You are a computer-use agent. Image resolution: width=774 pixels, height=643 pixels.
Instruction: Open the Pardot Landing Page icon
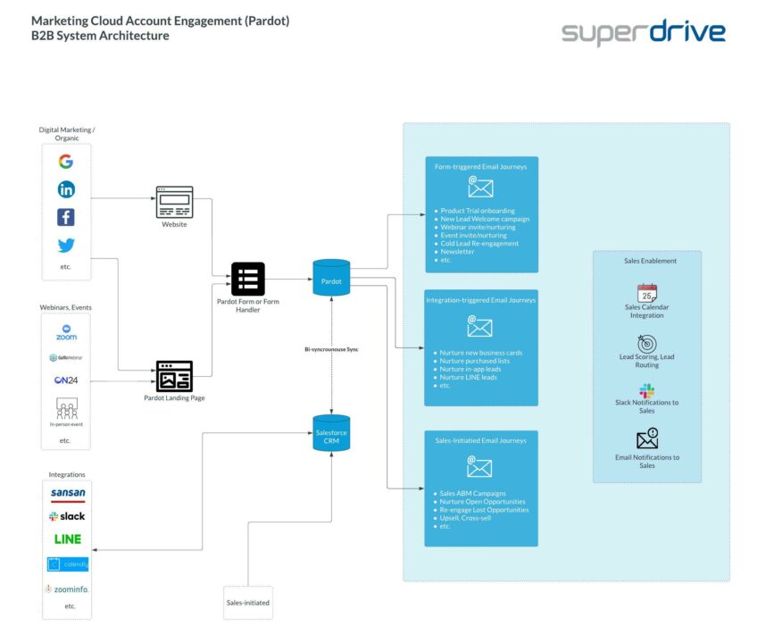(x=174, y=375)
